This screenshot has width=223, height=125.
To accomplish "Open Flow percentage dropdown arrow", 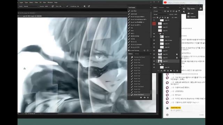I will [63, 6].
